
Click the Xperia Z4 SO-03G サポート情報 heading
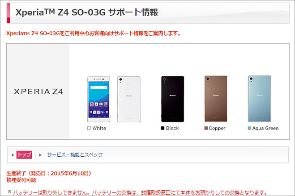[x=87, y=13]
